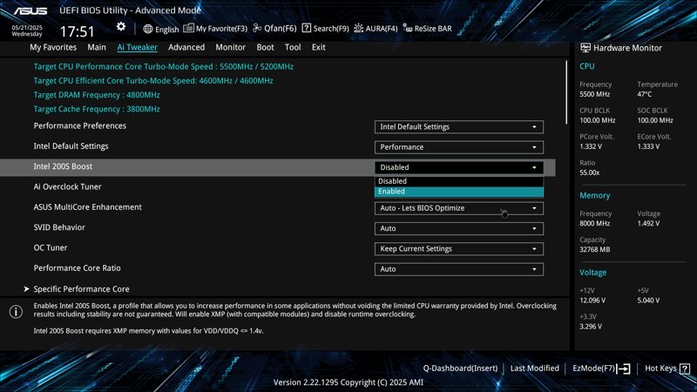Viewport: 697px width, 392px height.
Task: Go to the Monitor tab
Action: point(230,47)
